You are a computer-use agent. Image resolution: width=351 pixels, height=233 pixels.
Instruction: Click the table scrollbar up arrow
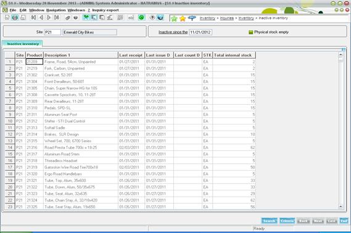click(x=341, y=54)
